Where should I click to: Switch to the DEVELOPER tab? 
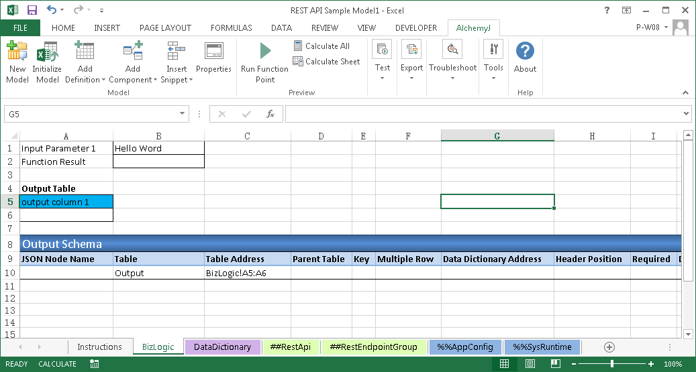click(416, 28)
